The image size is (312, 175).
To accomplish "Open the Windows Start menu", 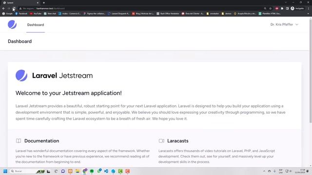I will click(x=5, y=171).
